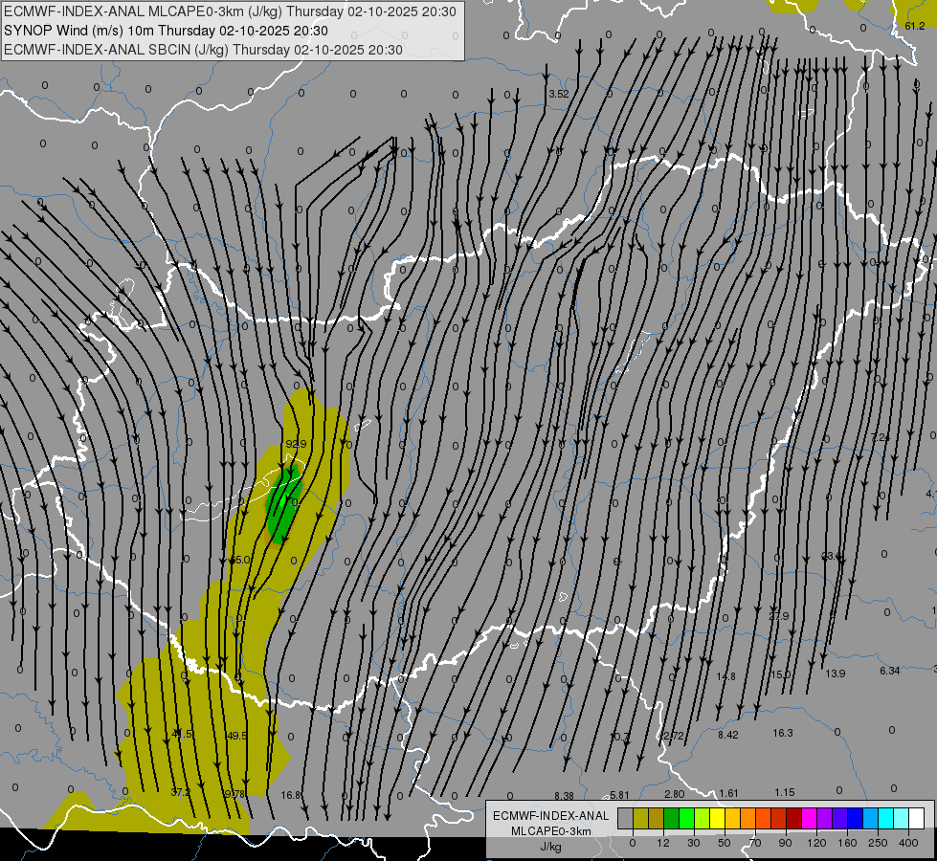Select the 27.9 data label
Viewport: 937px width, 861px height.
point(779,616)
